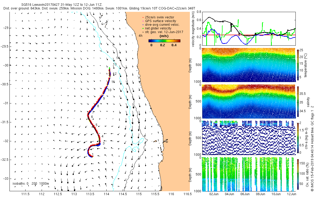
Task: Click the 0.2 tick under the velocity colorbar
Action: (162, 45)
